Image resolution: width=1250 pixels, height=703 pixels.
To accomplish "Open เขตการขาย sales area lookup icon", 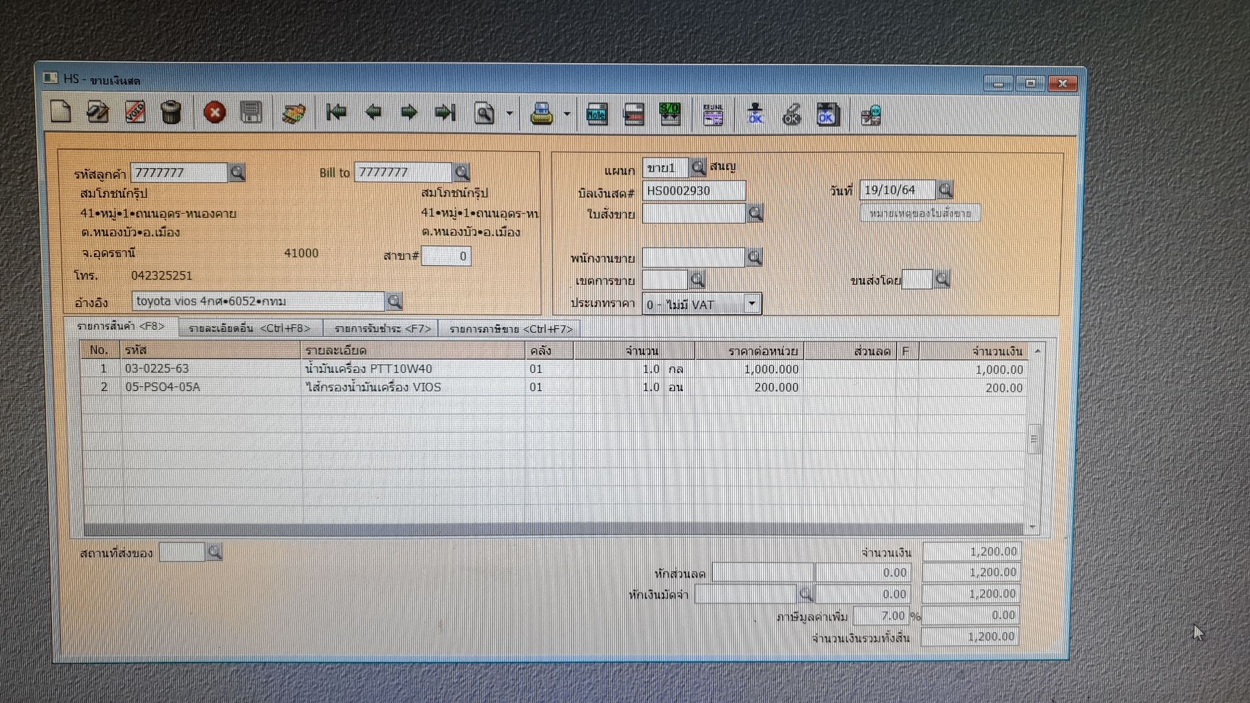I will [697, 280].
